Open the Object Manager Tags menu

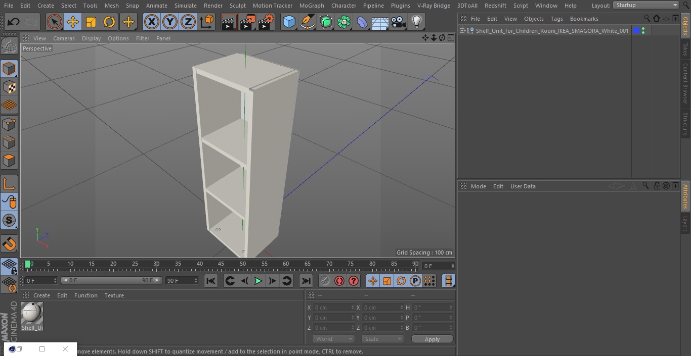point(556,19)
